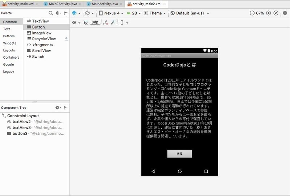This screenshot has height=196, width=290.
Task: Click recents square in preview navigation
Action: click(206, 171)
